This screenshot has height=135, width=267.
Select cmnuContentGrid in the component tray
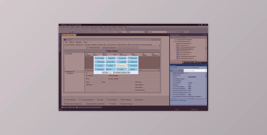tap(70, 100)
